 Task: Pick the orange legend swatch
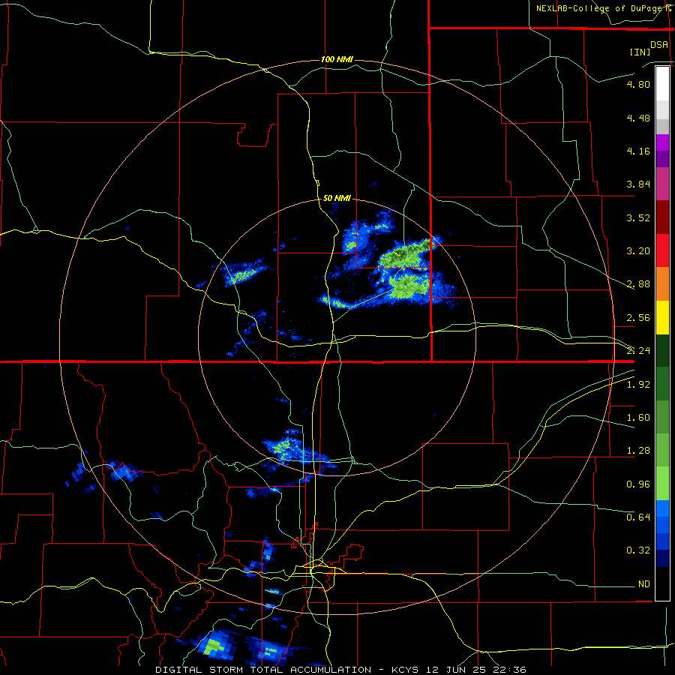click(x=662, y=284)
